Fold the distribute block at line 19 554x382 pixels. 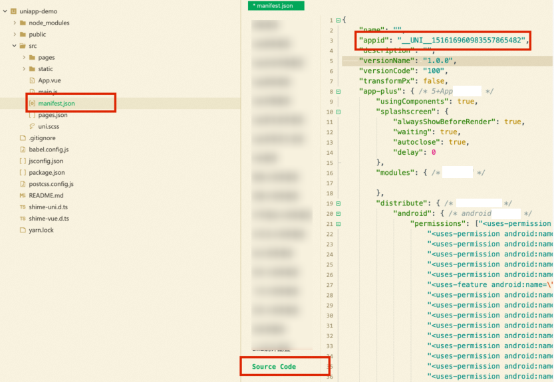click(x=338, y=204)
